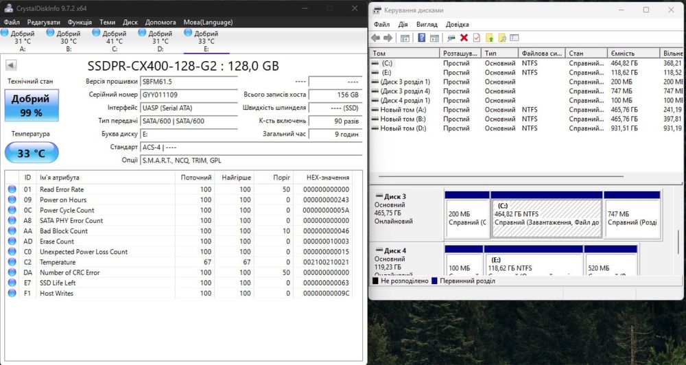Click the list view settings toolbar icon
Viewport: 686px width, 365px height.
coord(514,38)
